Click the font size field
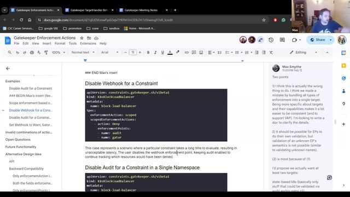350x197 pixels. [132, 53]
